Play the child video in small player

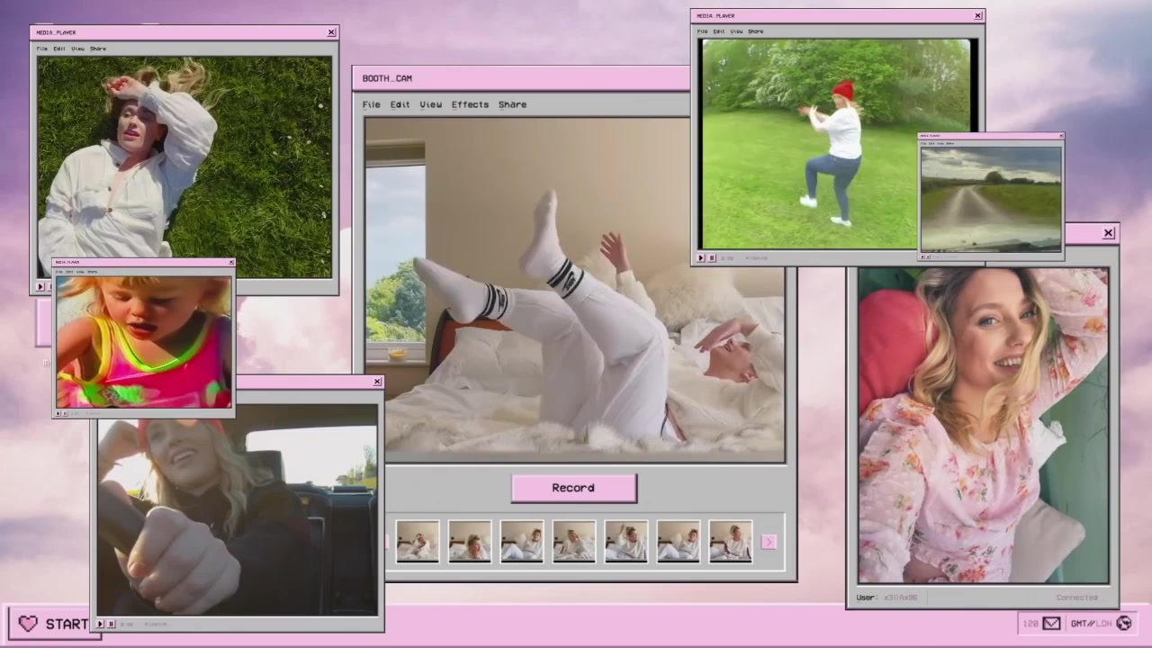[x=58, y=413]
